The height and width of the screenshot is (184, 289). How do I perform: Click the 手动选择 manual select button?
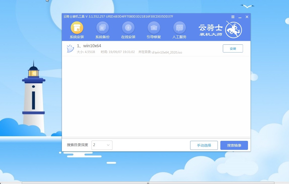[204, 145]
